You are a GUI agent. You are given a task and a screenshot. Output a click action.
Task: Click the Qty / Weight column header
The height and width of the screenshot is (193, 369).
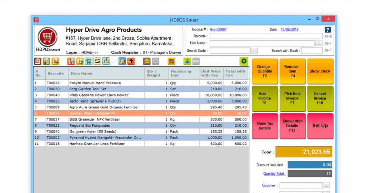click(x=156, y=73)
